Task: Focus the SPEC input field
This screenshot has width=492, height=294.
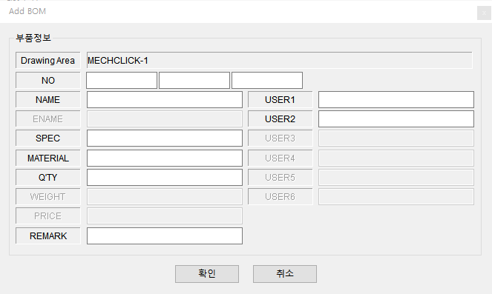Action: [x=165, y=138]
